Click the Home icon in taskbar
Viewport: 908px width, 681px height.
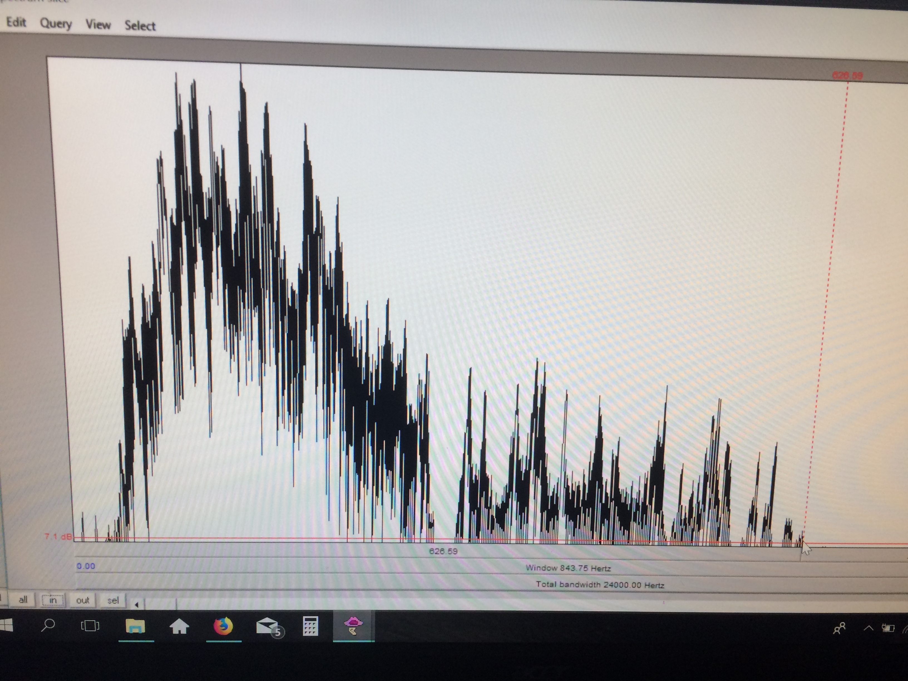click(x=179, y=626)
